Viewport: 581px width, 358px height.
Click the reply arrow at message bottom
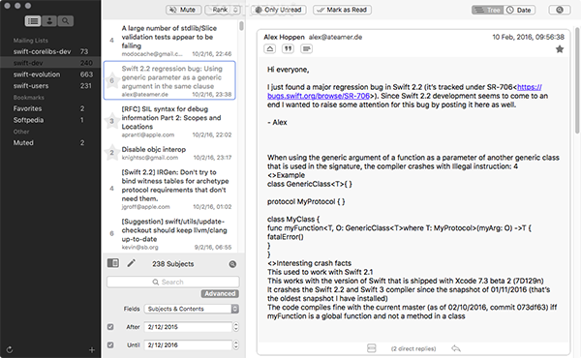coord(456,348)
